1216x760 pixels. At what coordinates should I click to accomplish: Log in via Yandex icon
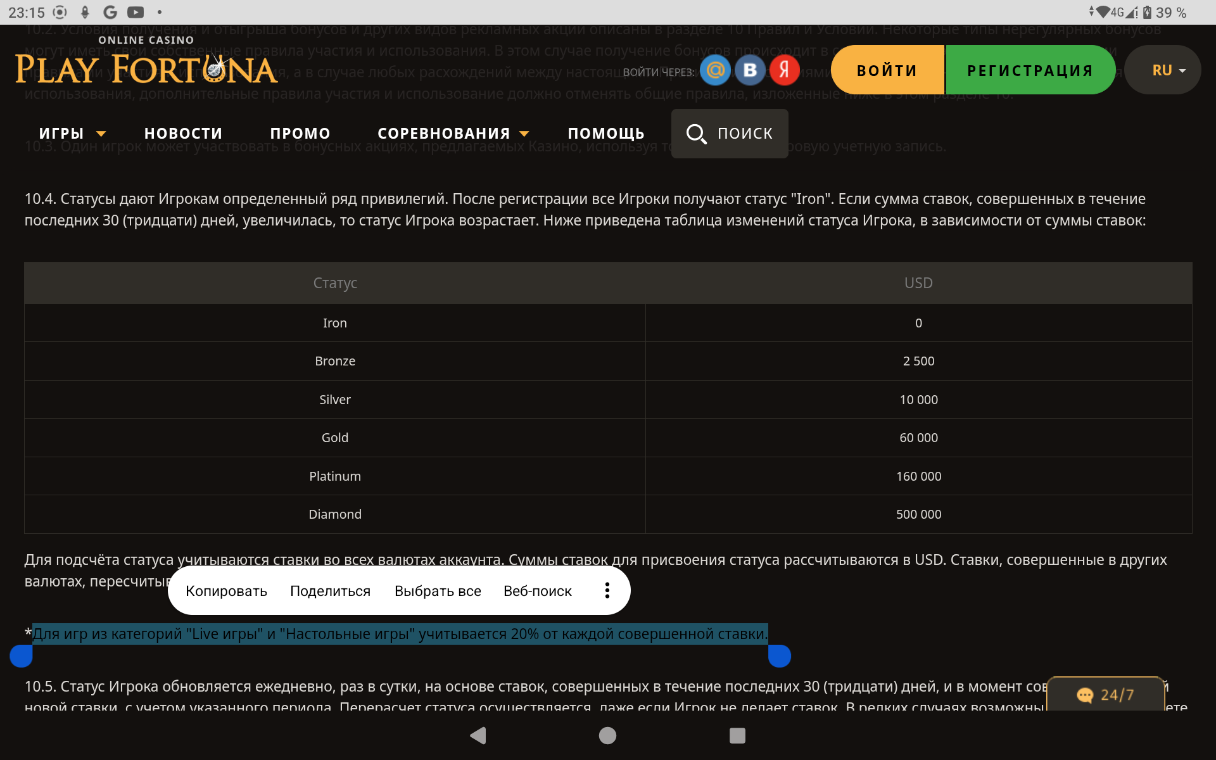(784, 70)
